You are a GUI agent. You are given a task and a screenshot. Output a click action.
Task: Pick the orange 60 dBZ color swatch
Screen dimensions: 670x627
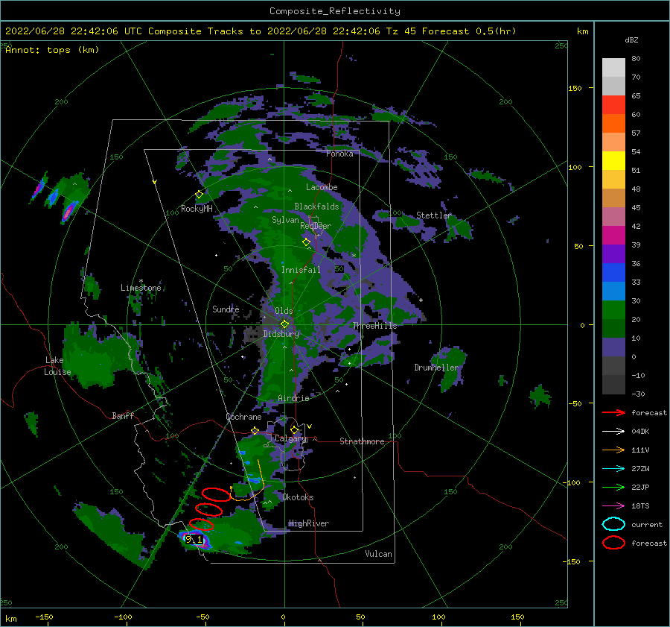click(x=613, y=123)
